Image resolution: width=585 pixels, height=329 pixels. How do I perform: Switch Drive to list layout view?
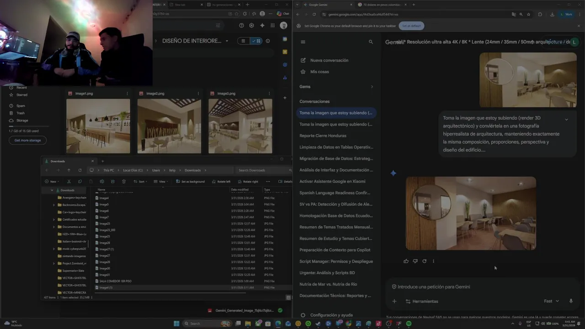pyautogui.click(x=243, y=41)
